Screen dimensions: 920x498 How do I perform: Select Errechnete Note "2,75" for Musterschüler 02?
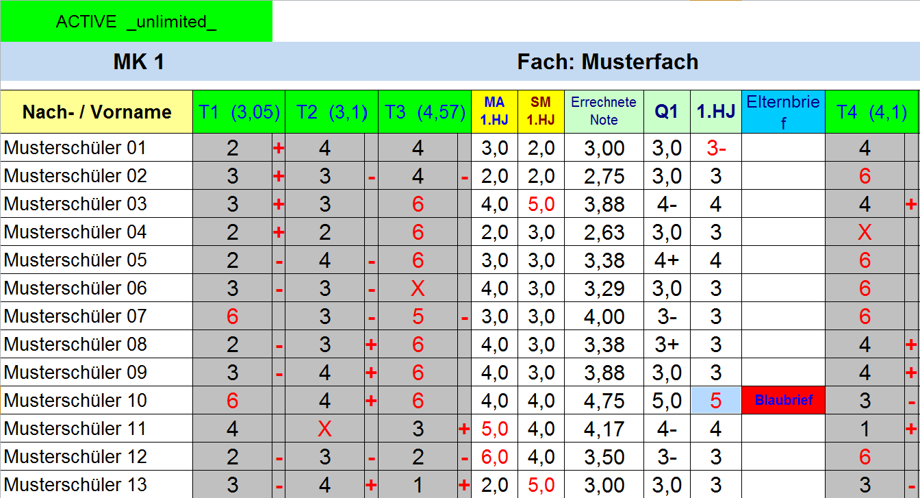(x=604, y=176)
